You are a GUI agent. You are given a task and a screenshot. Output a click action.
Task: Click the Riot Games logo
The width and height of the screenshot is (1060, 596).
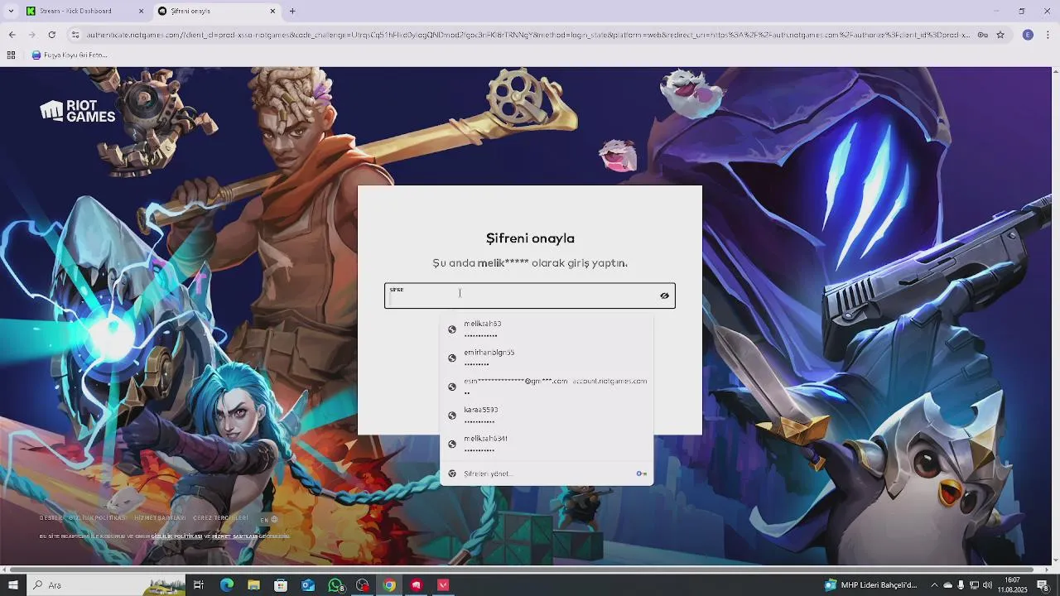(x=78, y=111)
